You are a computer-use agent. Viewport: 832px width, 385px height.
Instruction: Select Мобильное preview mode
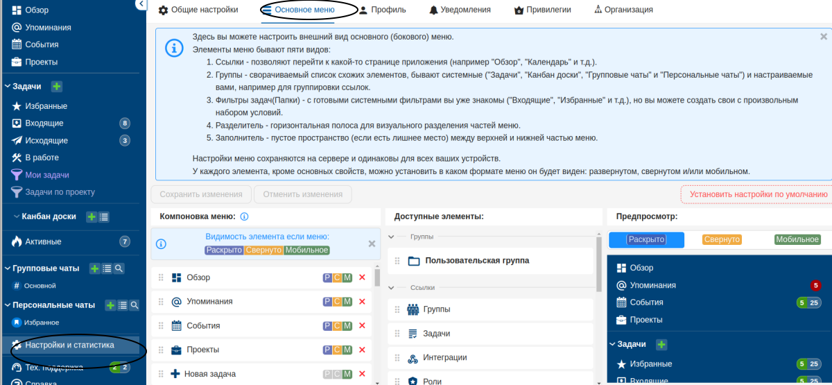(797, 239)
